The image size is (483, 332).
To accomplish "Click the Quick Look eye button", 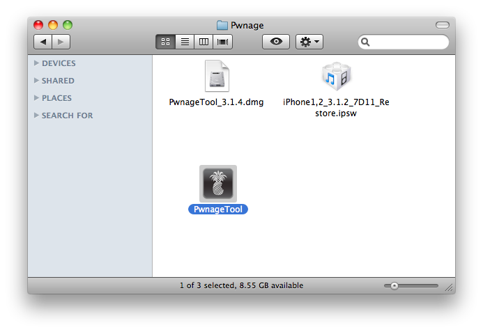I will tap(276, 42).
